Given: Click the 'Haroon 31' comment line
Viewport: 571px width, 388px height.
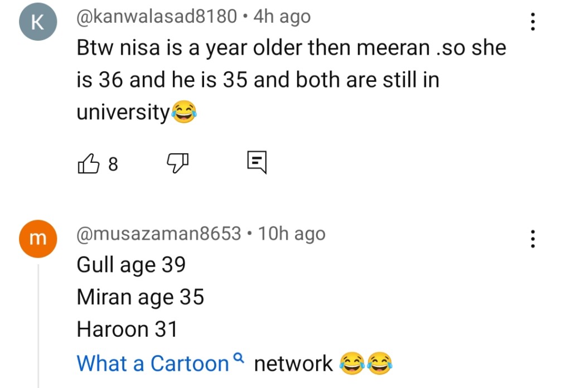Looking at the screenshot, I should pyautogui.click(x=127, y=329).
